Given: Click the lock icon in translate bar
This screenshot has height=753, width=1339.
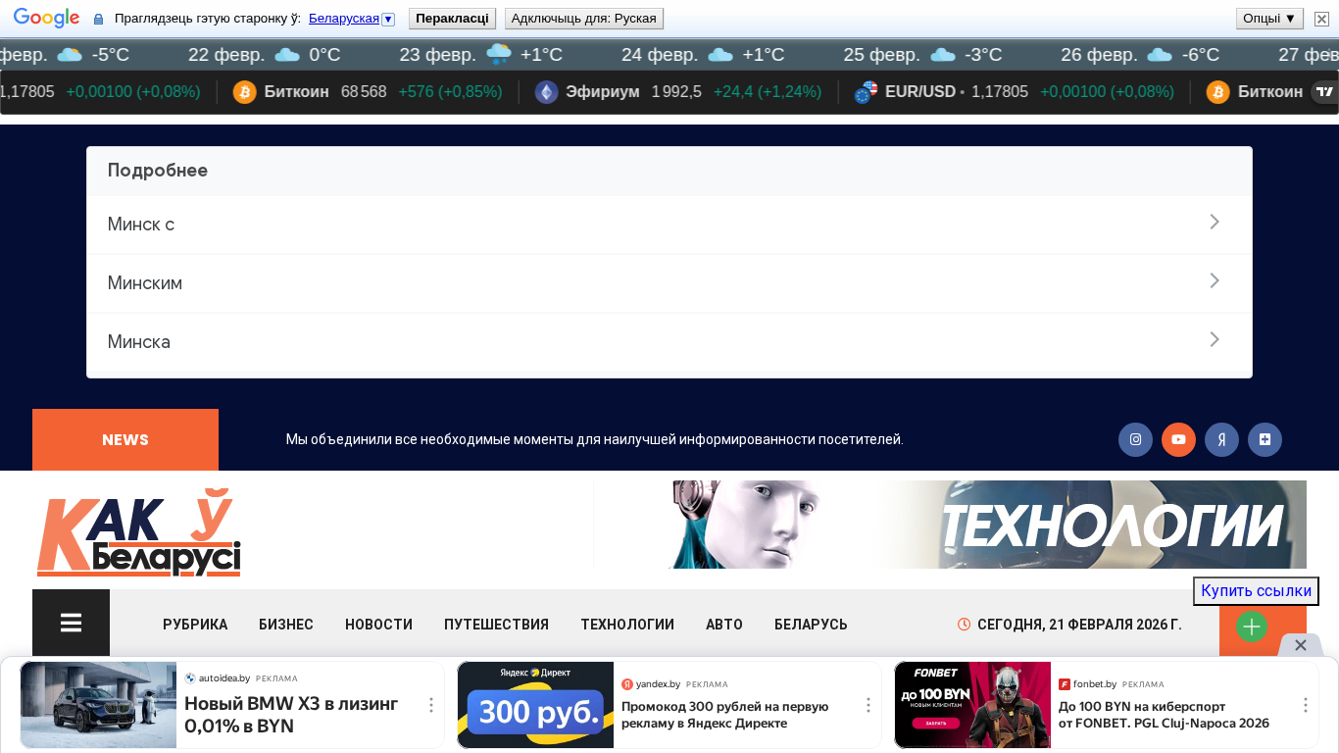Looking at the screenshot, I should click(98, 20).
